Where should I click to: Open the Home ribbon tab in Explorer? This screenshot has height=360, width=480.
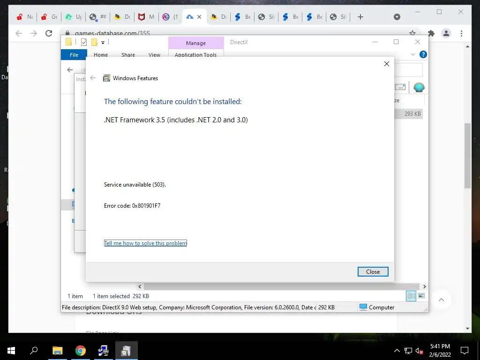101,55
